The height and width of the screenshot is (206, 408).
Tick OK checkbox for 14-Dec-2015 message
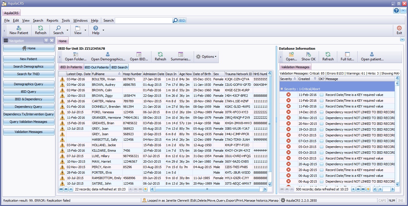pyautogui.click(x=322, y=112)
